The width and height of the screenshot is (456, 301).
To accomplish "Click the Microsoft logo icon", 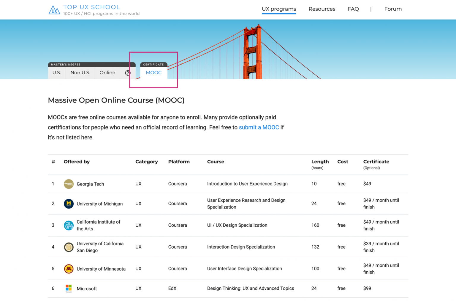I will coord(69,289).
